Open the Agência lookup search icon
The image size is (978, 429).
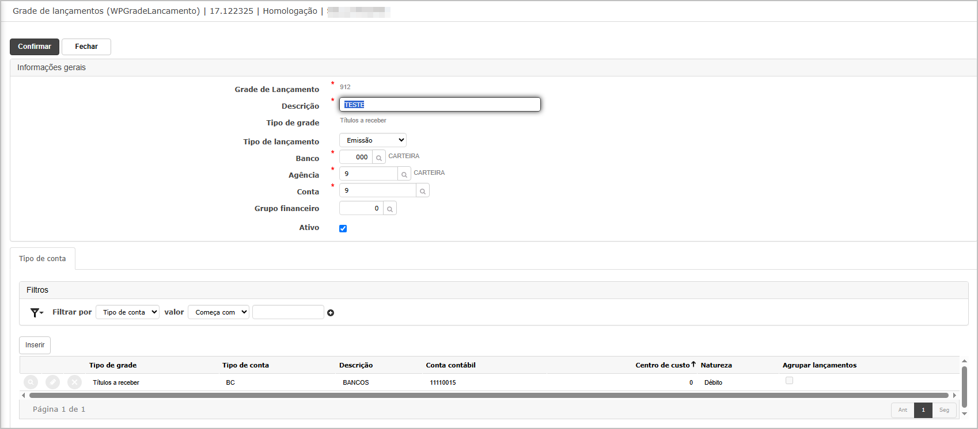click(x=404, y=174)
